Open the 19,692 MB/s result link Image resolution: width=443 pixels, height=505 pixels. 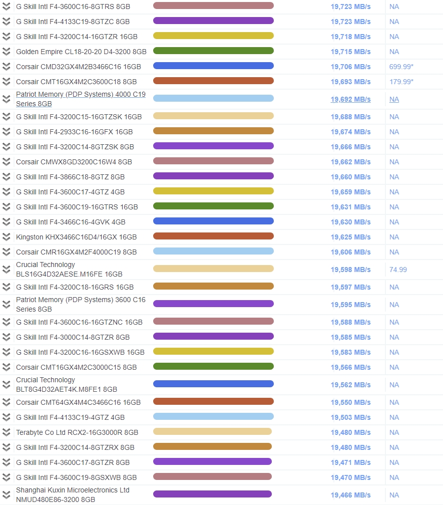[x=351, y=99]
